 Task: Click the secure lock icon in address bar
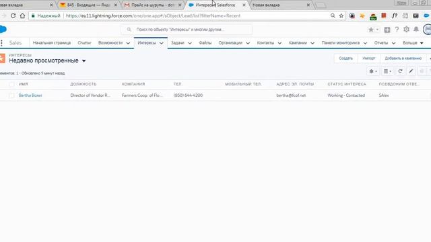33,15
